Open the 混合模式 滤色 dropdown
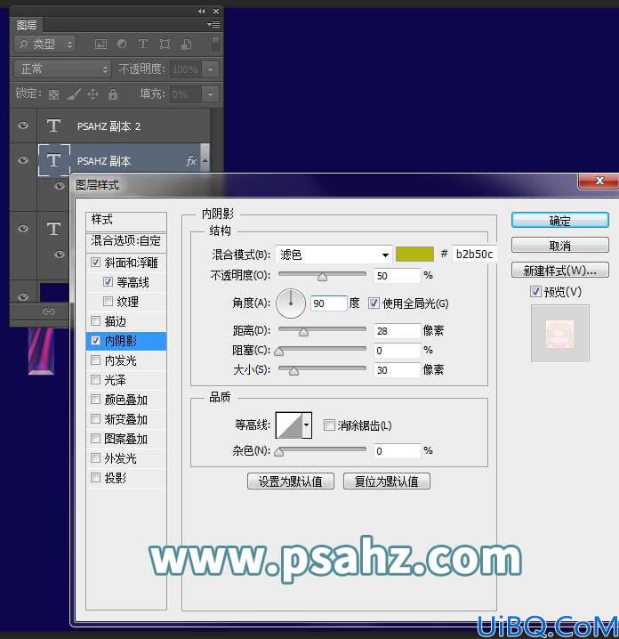This screenshot has width=619, height=639. click(334, 255)
